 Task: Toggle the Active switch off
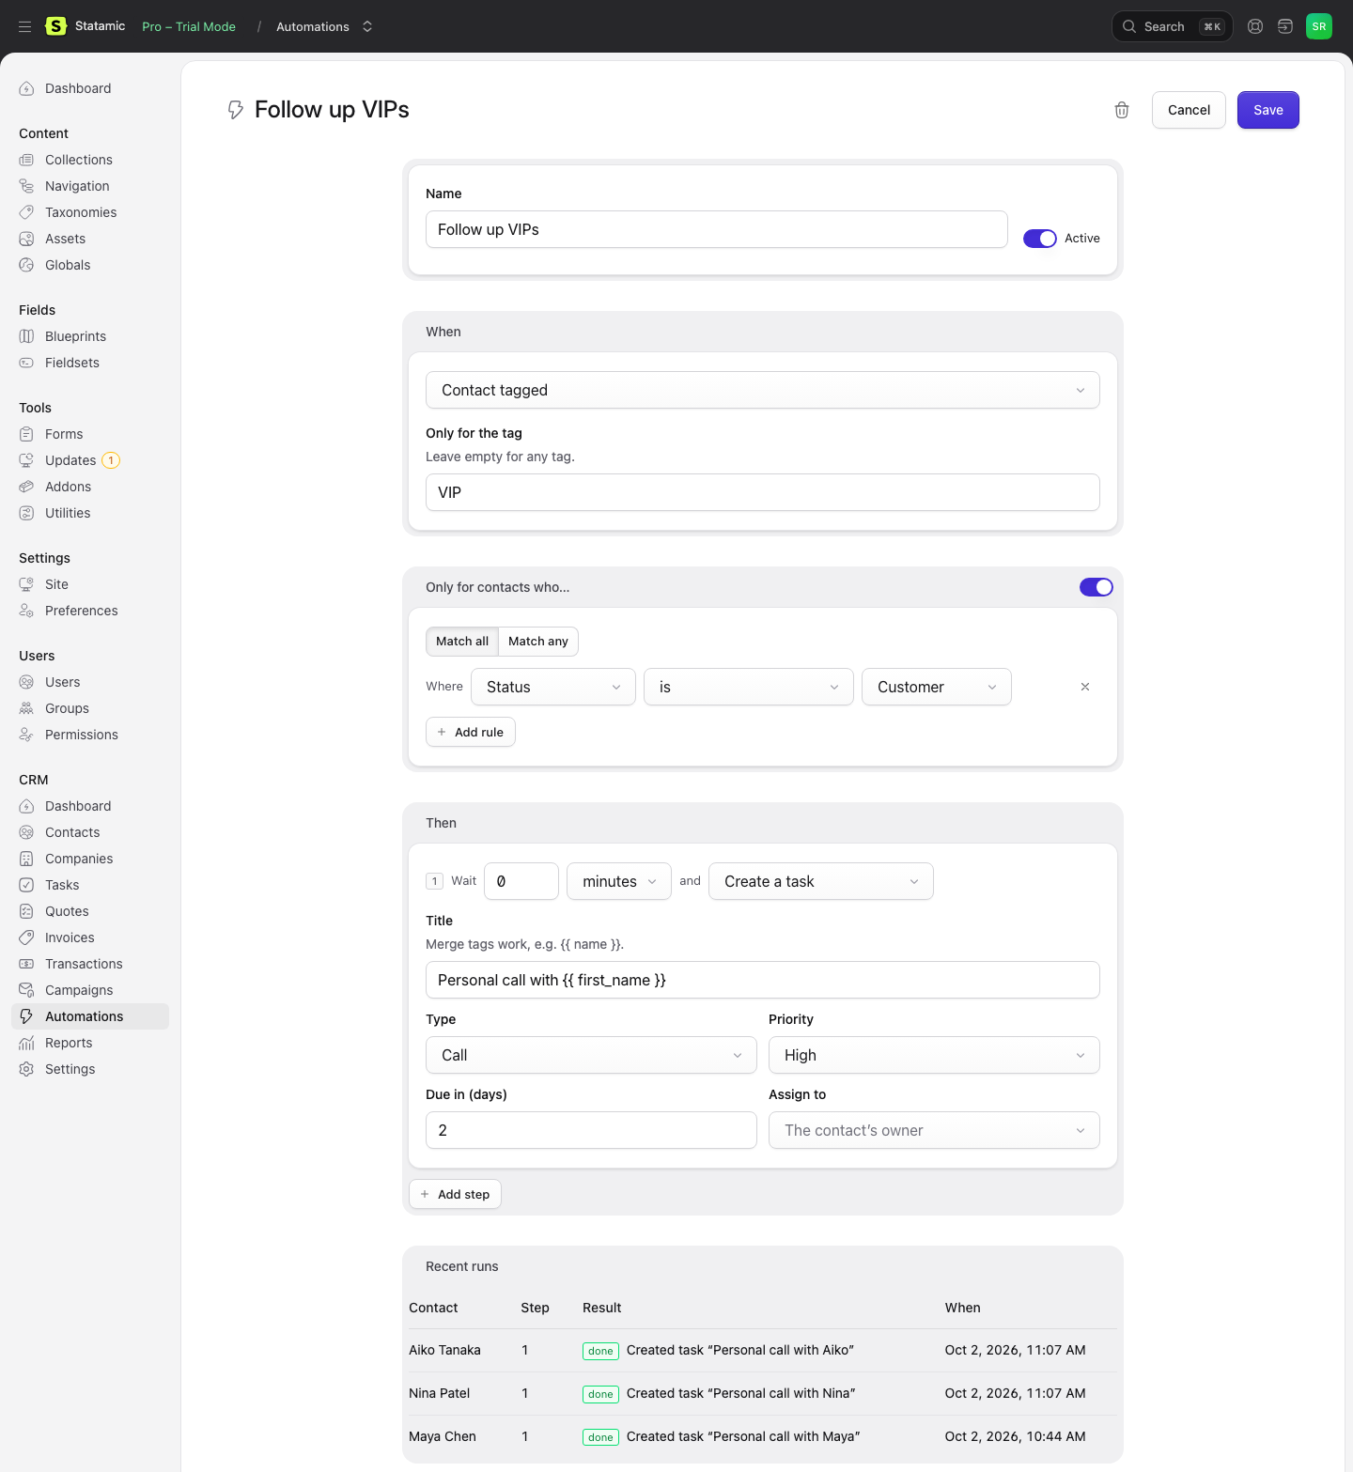(x=1040, y=239)
